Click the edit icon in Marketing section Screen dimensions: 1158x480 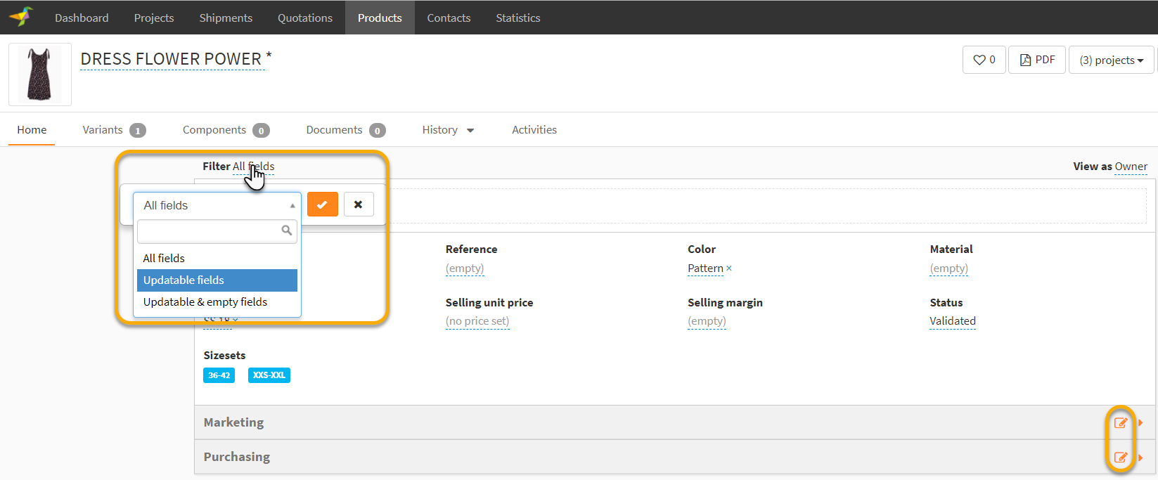click(x=1120, y=423)
